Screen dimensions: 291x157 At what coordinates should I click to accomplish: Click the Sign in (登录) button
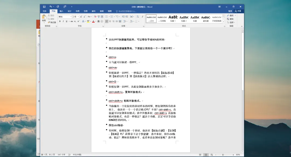click(230, 11)
